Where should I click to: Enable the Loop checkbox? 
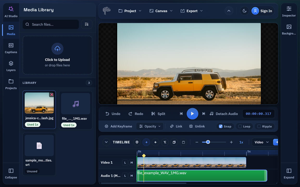pyautogui.click(x=240, y=126)
